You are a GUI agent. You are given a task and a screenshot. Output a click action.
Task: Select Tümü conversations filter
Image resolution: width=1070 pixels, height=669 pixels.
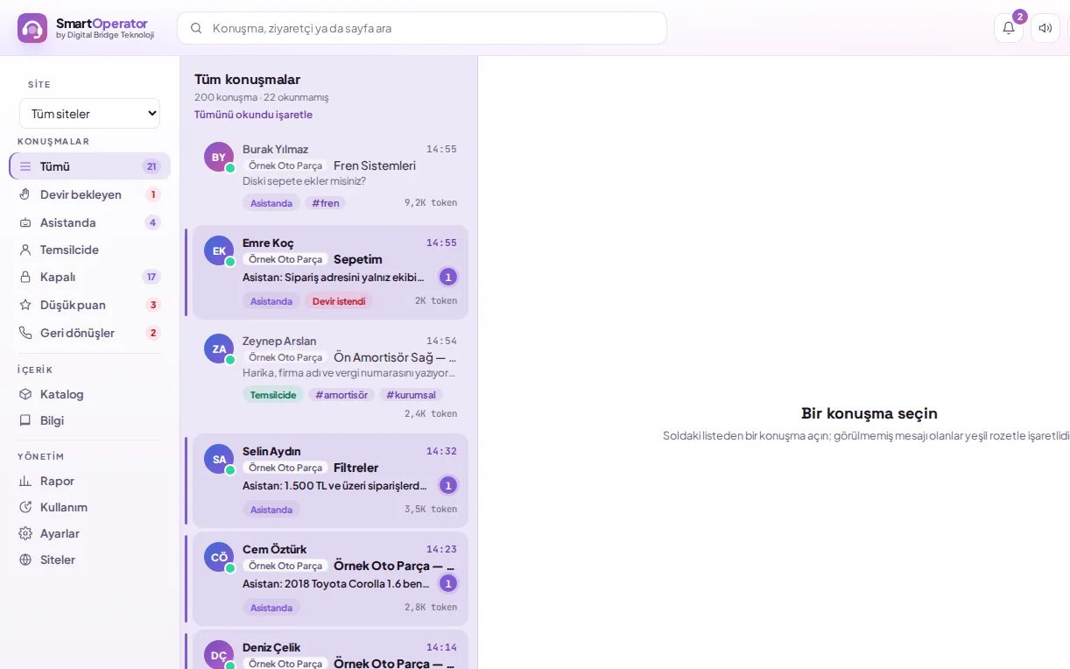89,166
